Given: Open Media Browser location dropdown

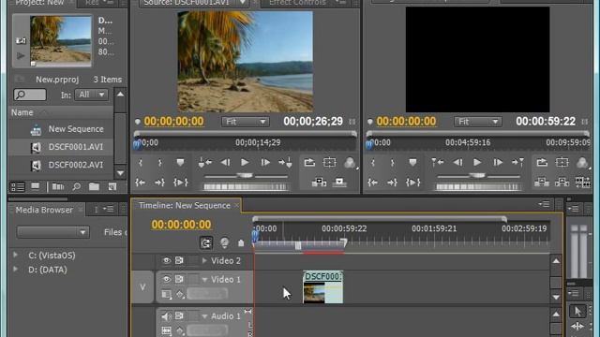Looking at the screenshot, I should (53, 232).
